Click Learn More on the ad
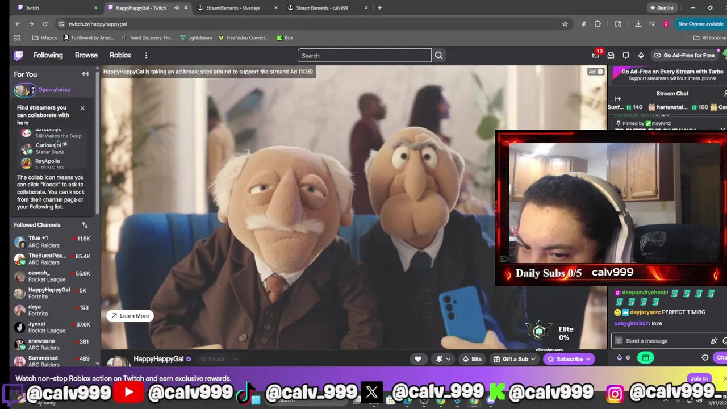The height and width of the screenshot is (409, 727). tap(129, 316)
